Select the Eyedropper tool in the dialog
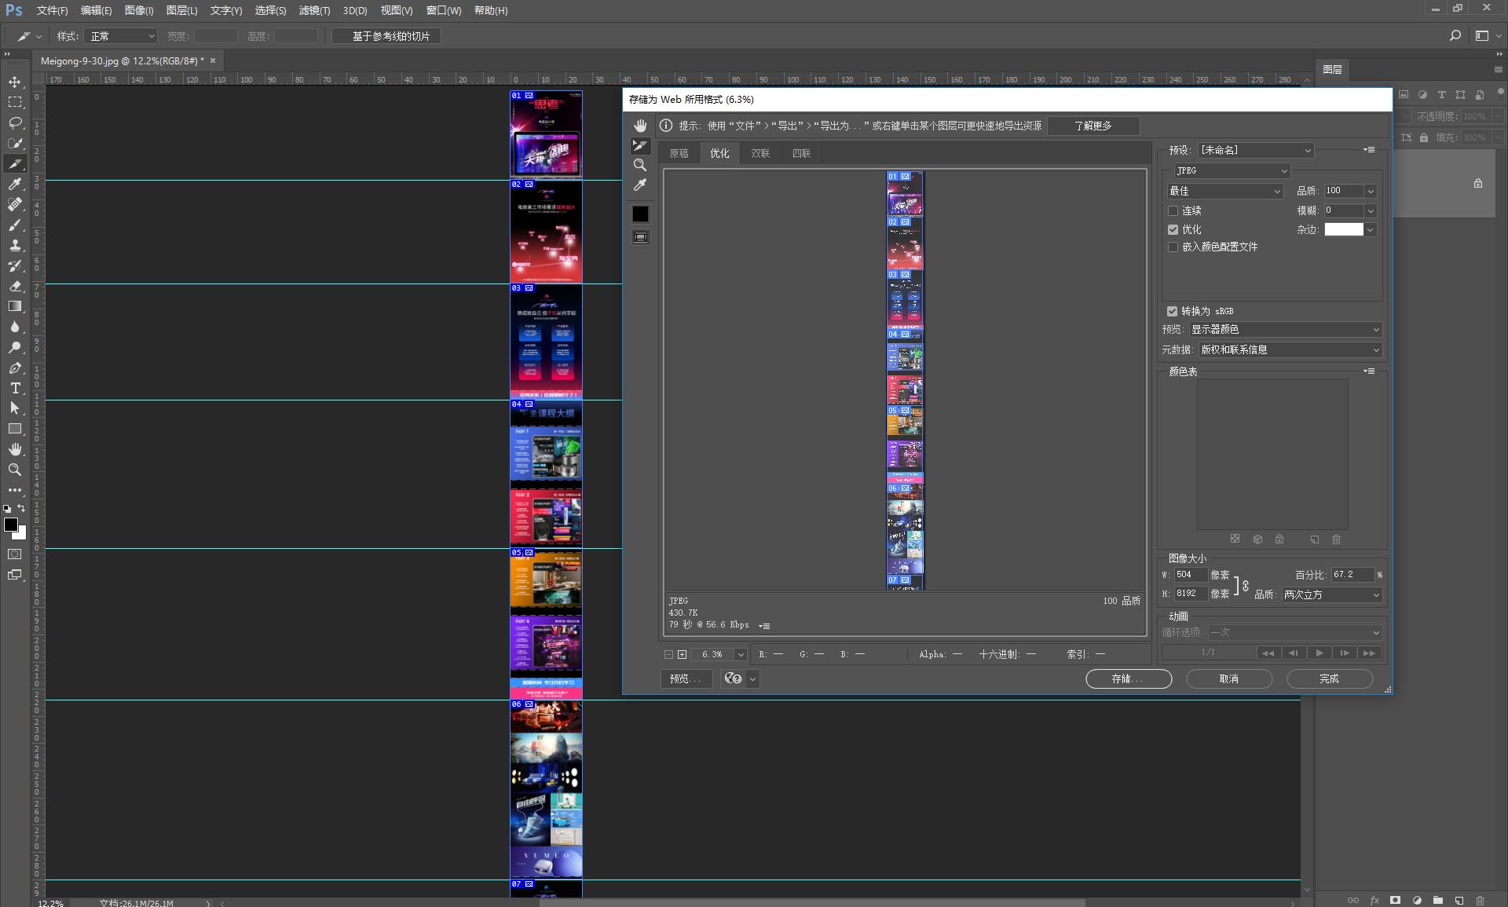The image size is (1508, 907). (640, 184)
